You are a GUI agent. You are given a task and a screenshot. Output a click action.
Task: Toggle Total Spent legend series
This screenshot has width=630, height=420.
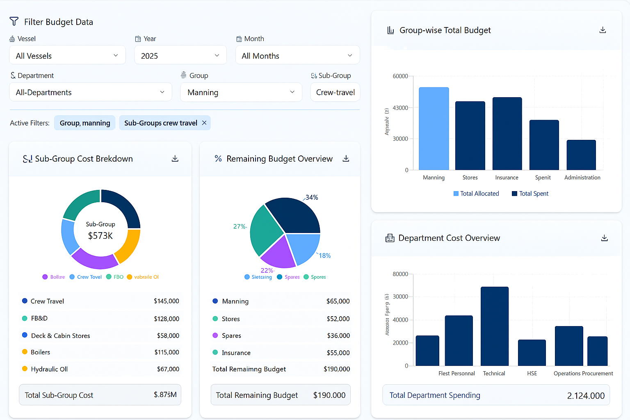(530, 194)
